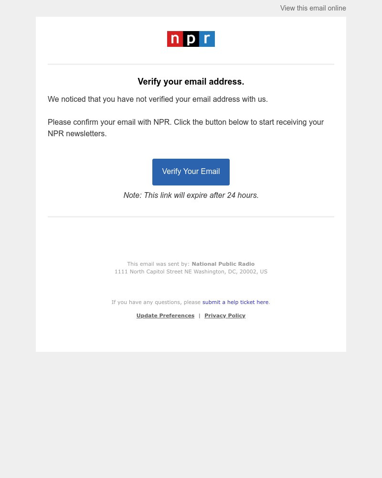Click the "We noticed that you have not verified" sentence
The width and height of the screenshot is (382, 478).
(x=158, y=99)
